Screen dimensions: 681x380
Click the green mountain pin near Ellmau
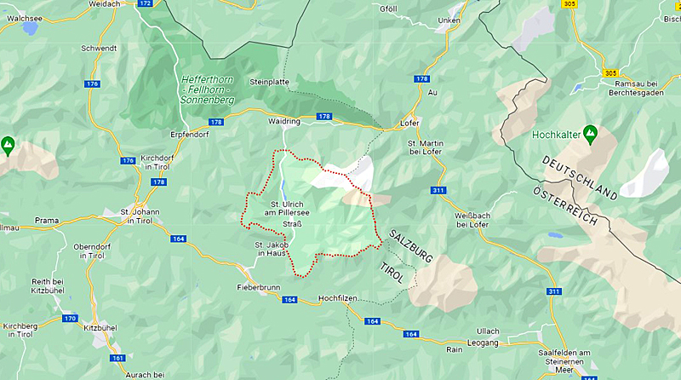click(8, 146)
